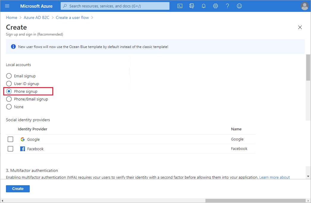Viewport: 311px width, 203px height.
Task: Open the portal hamburger menu
Action: [x=7, y=6]
